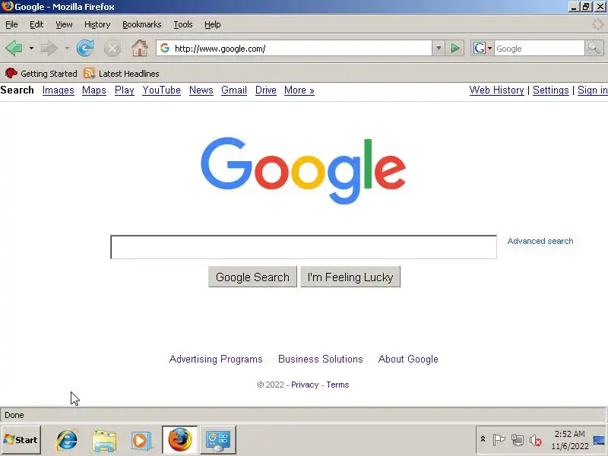Focus the Google search text box
The height and width of the screenshot is (456, 608).
(x=303, y=247)
